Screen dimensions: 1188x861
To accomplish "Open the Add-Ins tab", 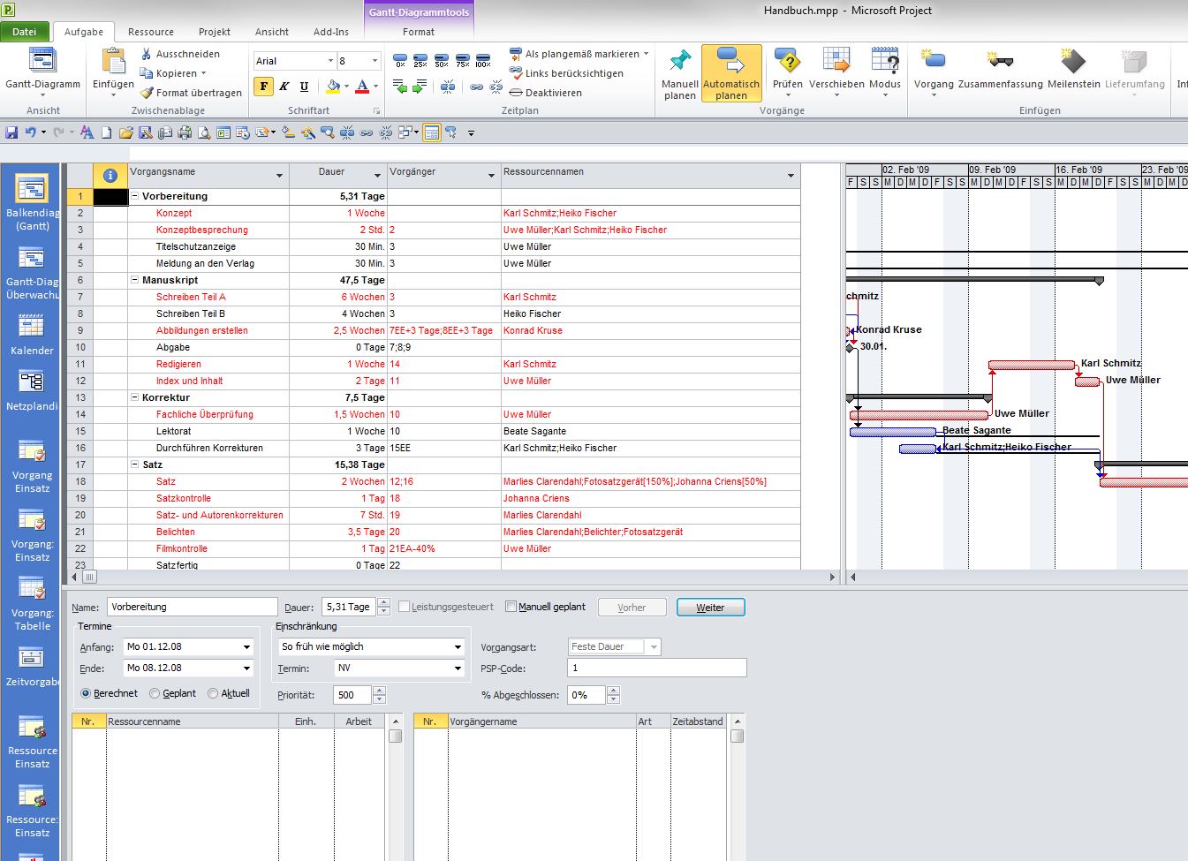I will click(x=331, y=32).
